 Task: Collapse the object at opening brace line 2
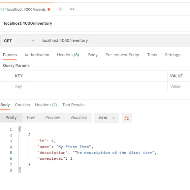(29, 135)
